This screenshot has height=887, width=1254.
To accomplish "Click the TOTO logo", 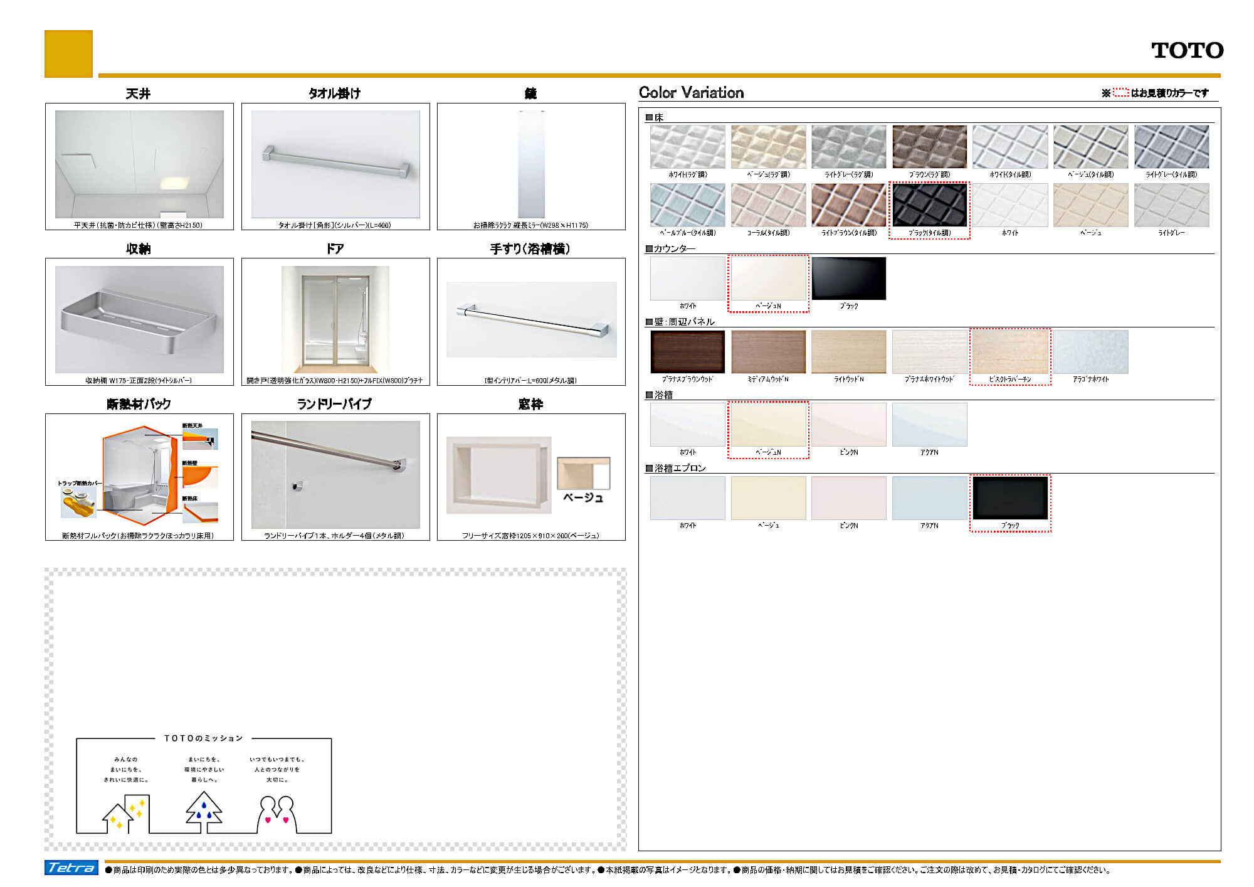I will pyautogui.click(x=1187, y=50).
